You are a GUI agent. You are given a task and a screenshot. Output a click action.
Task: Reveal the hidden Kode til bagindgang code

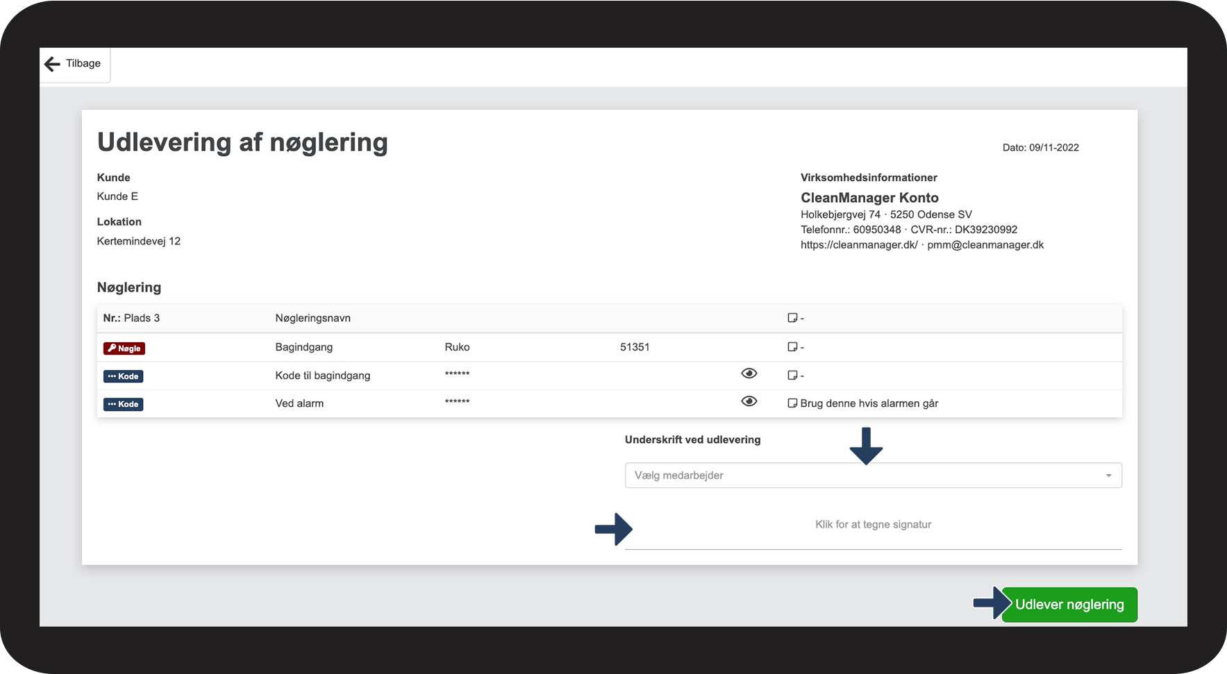point(749,373)
